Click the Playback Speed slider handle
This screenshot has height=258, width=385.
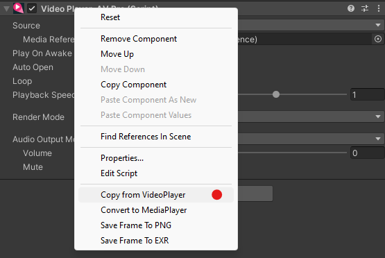(x=276, y=94)
